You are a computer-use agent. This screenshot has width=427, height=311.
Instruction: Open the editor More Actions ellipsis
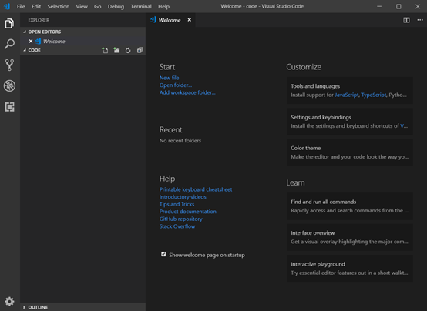coord(420,20)
